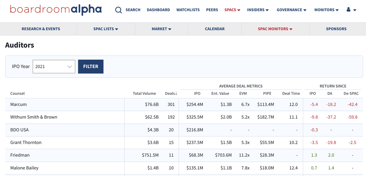Click the BDO USA row name

(x=19, y=130)
